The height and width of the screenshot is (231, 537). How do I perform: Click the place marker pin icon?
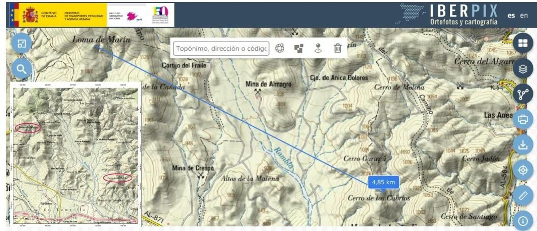318,48
